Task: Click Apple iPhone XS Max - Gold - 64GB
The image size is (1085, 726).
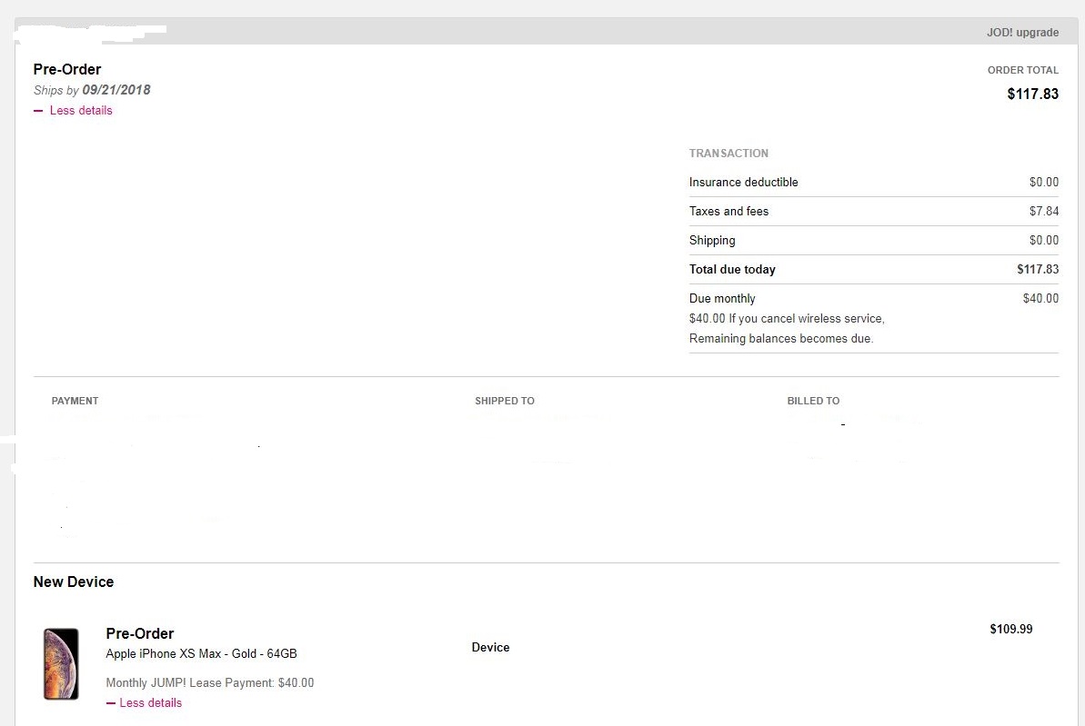Action: tap(201, 653)
